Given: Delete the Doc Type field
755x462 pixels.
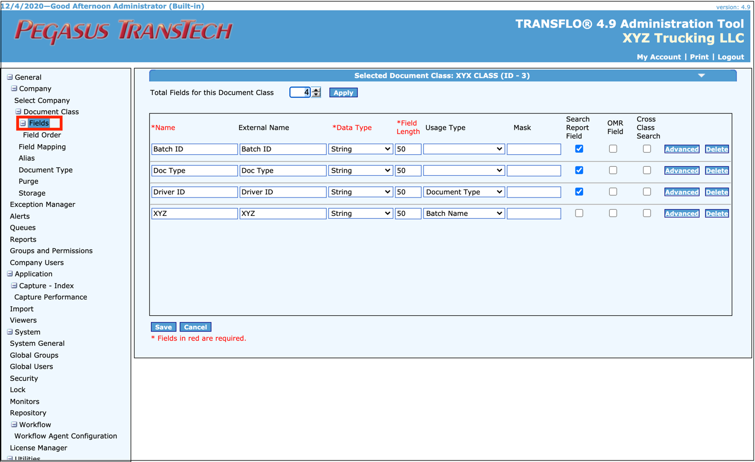Looking at the screenshot, I should [717, 171].
